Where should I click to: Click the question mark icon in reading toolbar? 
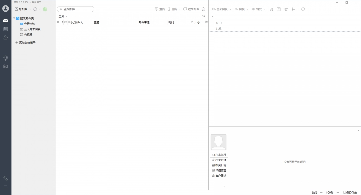tap(279, 9)
